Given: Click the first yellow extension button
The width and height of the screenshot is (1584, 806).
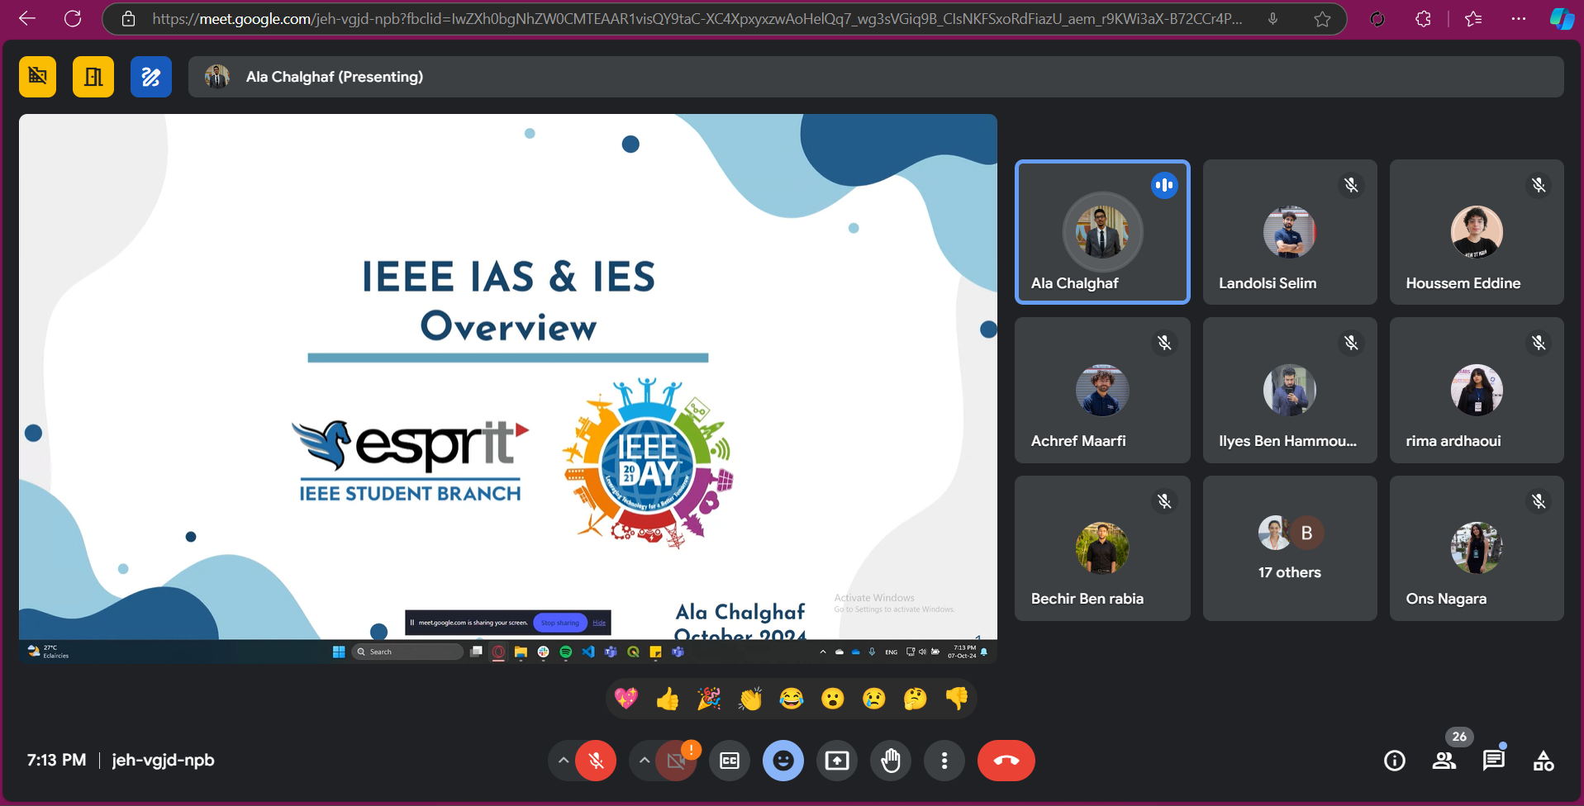Looking at the screenshot, I should (38, 77).
